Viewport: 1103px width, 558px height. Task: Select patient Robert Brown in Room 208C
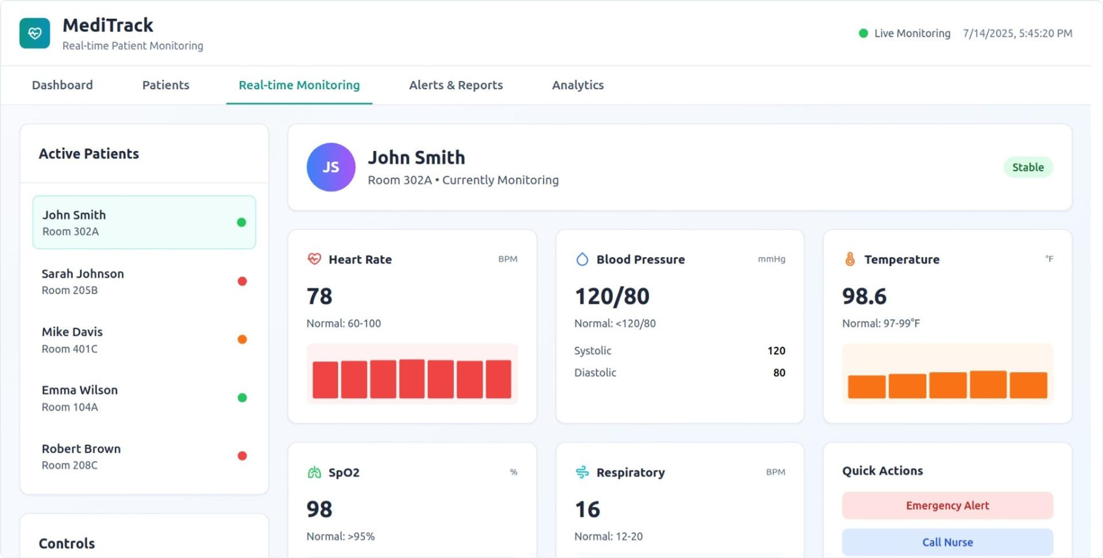pos(144,456)
